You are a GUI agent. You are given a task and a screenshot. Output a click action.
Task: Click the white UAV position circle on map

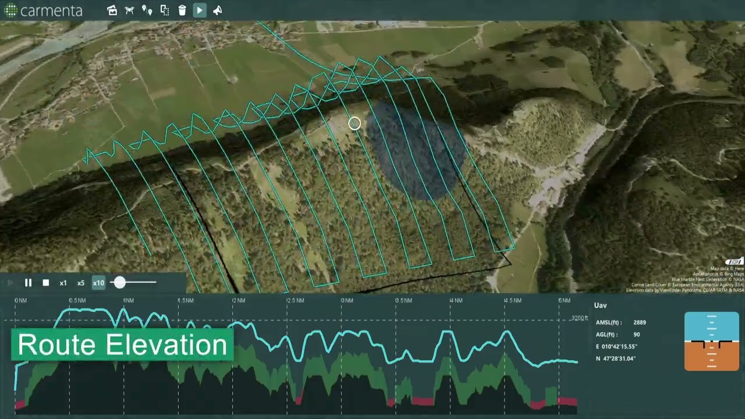(x=354, y=123)
